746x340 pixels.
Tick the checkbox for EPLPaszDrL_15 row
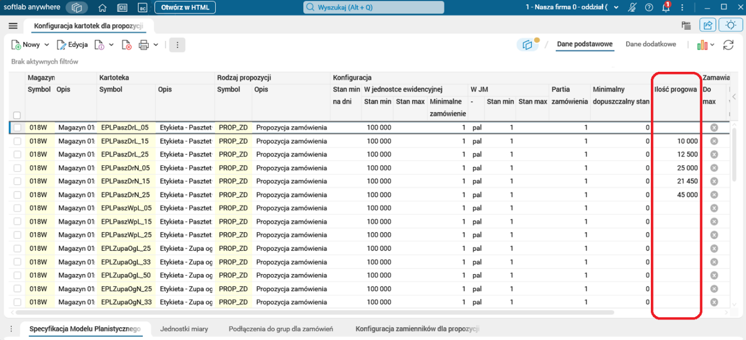17,141
